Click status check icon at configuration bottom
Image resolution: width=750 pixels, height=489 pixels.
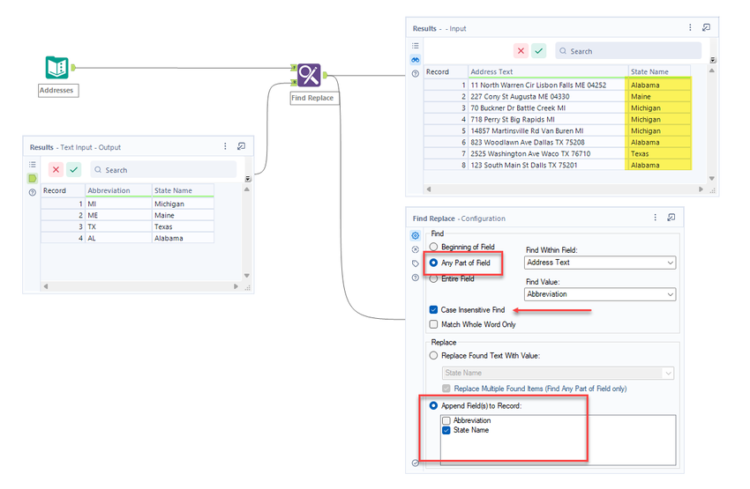pyautogui.click(x=416, y=463)
